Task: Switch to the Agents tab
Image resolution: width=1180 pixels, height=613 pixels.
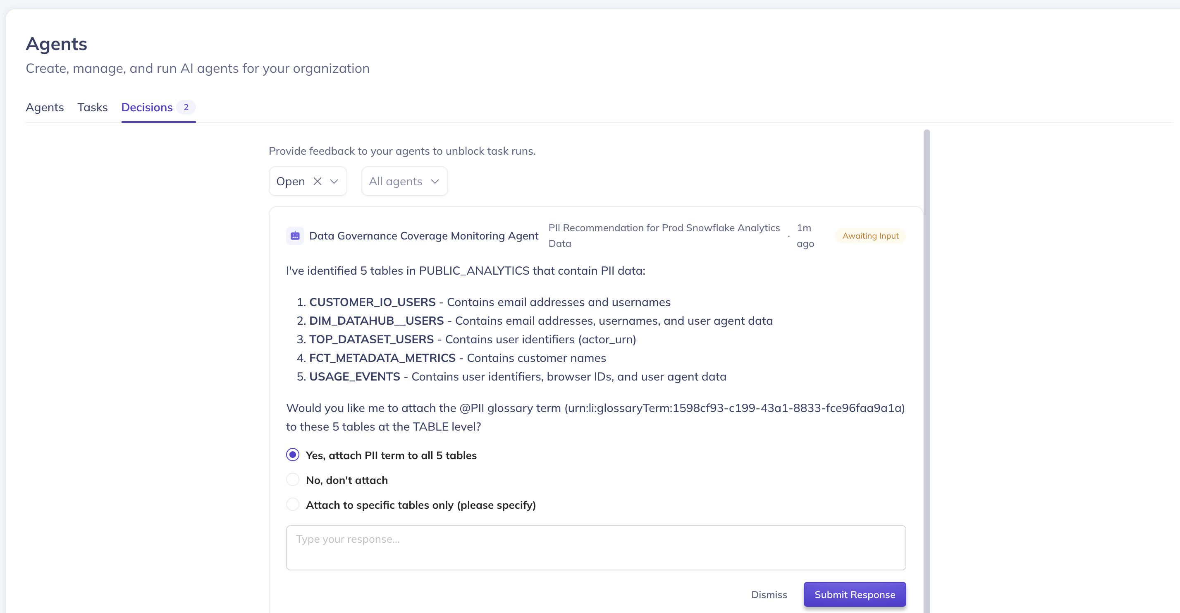Action: pyautogui.click(x=45, y=107)
